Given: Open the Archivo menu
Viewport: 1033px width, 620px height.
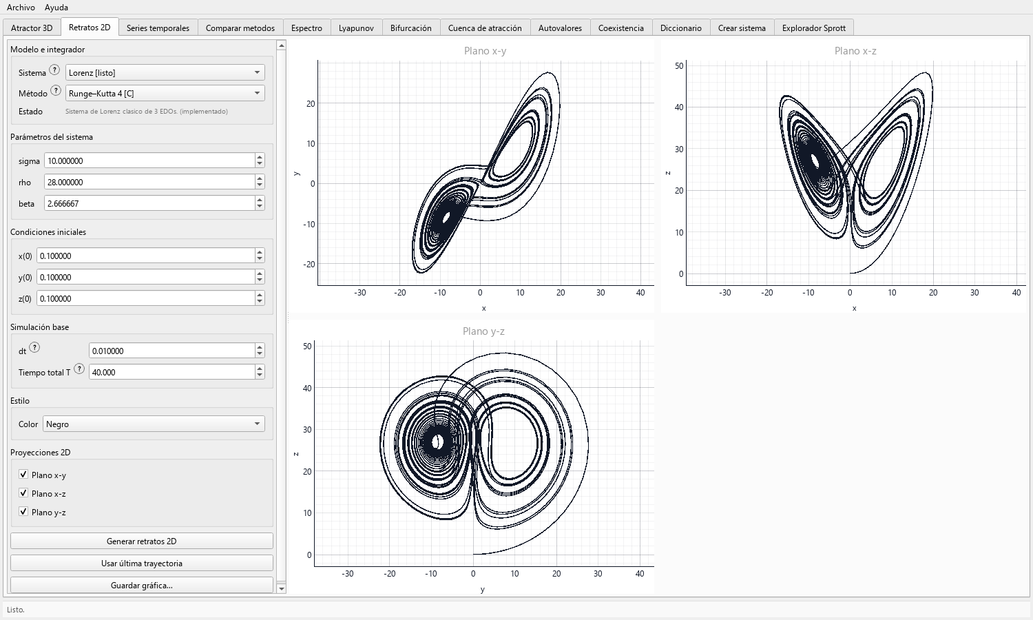Looking at the screenshot, I should pos(21,7).
